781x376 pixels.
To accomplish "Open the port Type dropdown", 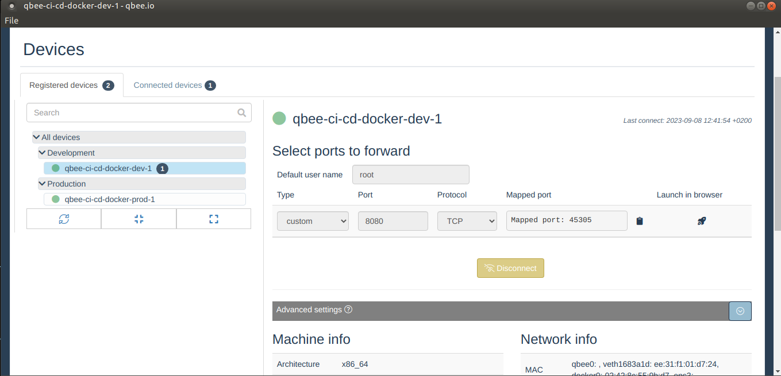I will (x=313, y=220).
